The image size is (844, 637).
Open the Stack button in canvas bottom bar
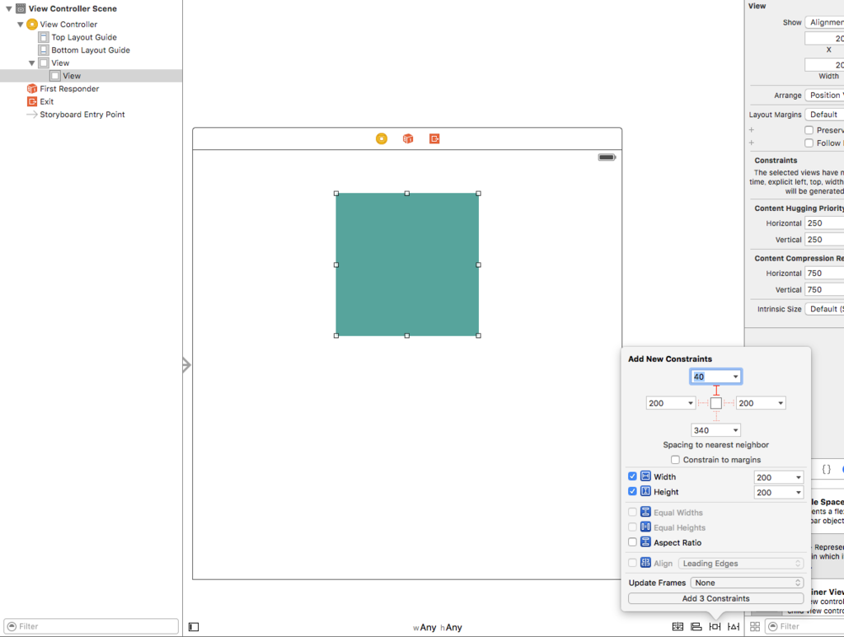pos(678,627)
